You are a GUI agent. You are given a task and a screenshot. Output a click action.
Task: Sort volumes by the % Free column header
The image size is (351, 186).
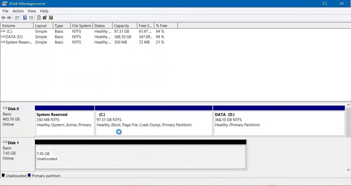tap(161, 25)
